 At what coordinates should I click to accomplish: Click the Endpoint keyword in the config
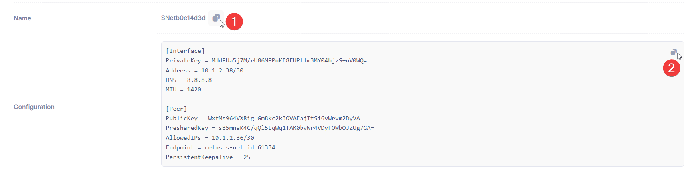pyautogui.click(x=180, y=147)
